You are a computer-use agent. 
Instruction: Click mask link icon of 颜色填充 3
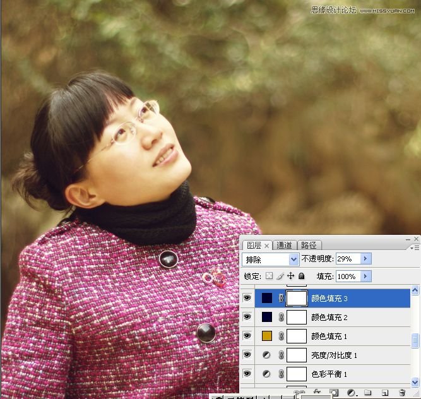(281, 298)
